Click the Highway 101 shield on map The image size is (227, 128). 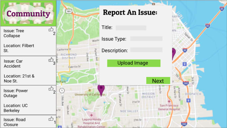tap(69, 11)
